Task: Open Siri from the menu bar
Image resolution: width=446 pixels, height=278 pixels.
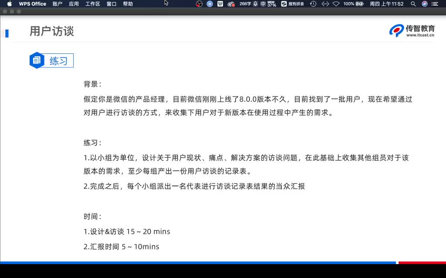Action: 425,3
